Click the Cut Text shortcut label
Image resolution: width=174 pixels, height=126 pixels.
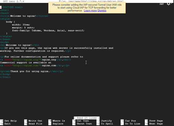(x=83, y=121)
